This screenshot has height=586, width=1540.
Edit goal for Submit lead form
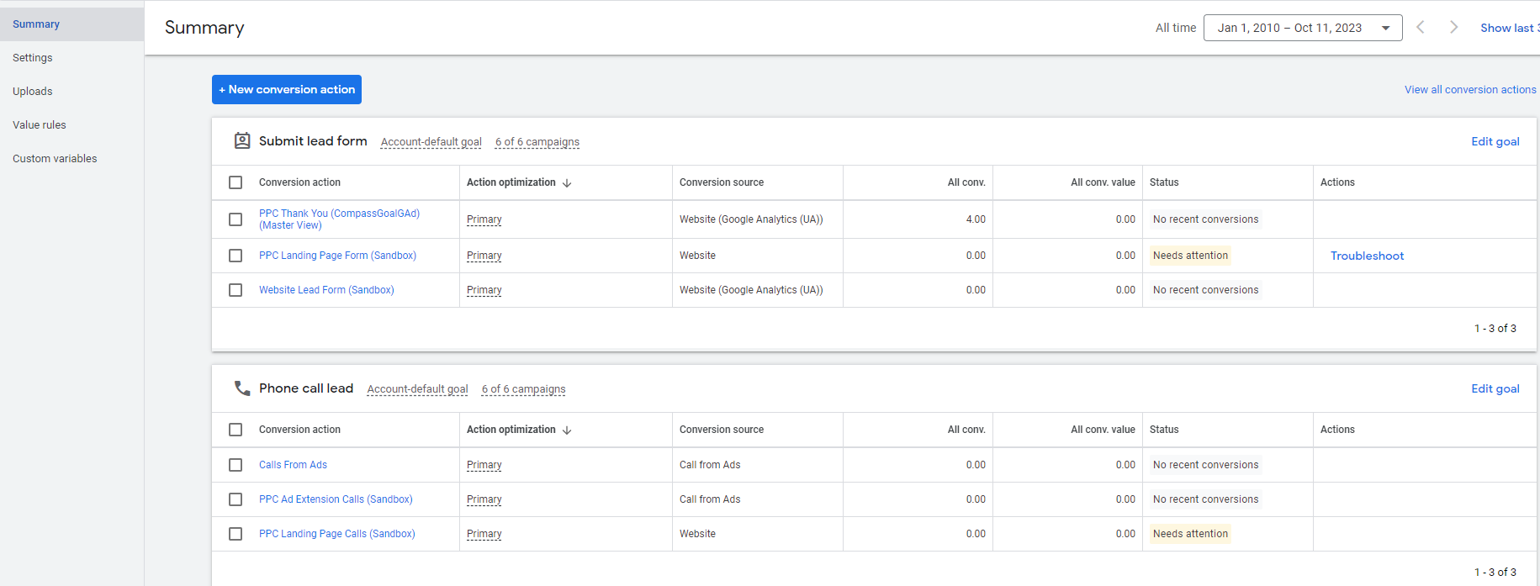click(x=1495, y=141)
